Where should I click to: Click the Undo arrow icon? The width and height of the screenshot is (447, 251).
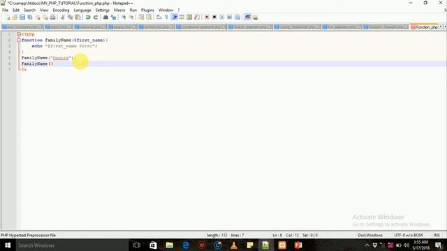[x=88, y=17]
